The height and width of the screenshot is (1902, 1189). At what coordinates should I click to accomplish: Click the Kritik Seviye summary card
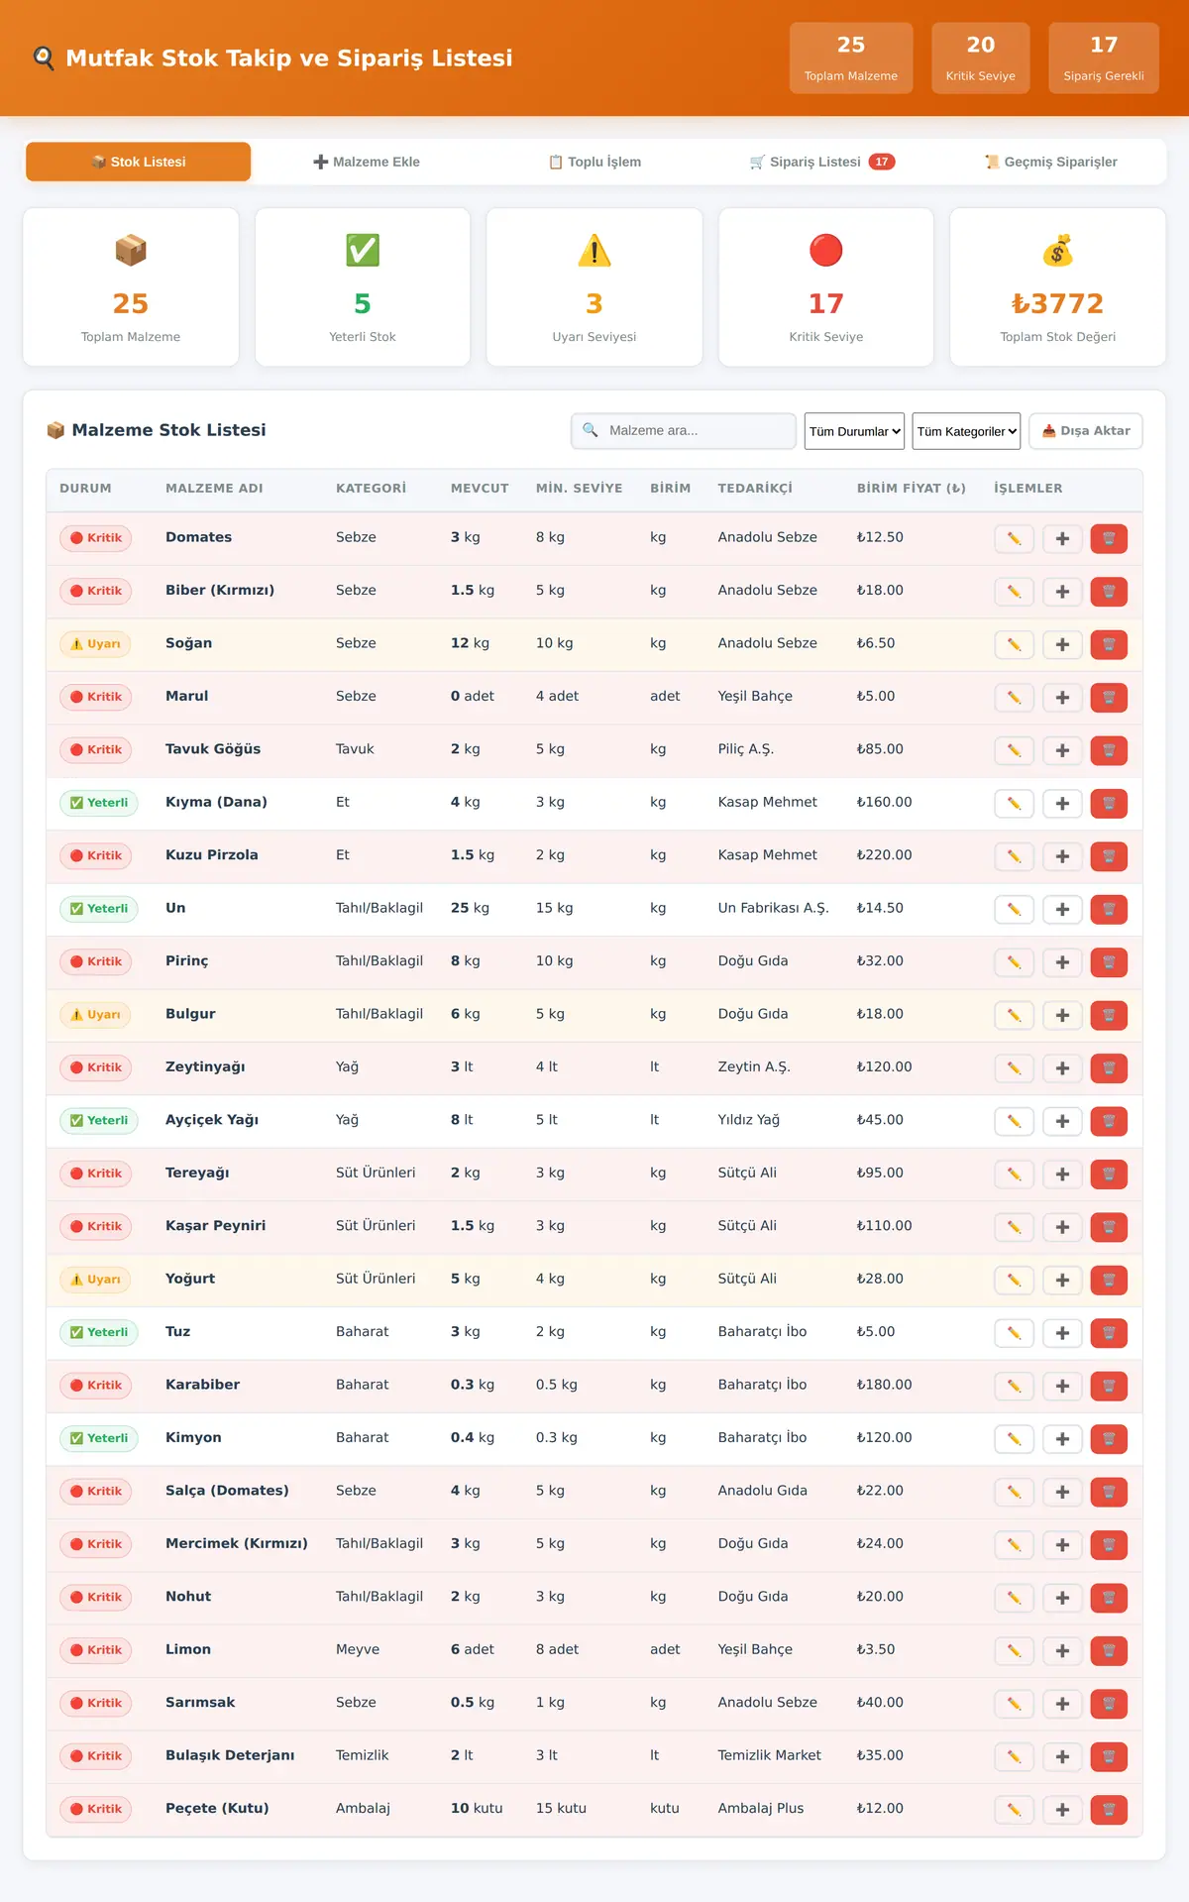(826, 287)
